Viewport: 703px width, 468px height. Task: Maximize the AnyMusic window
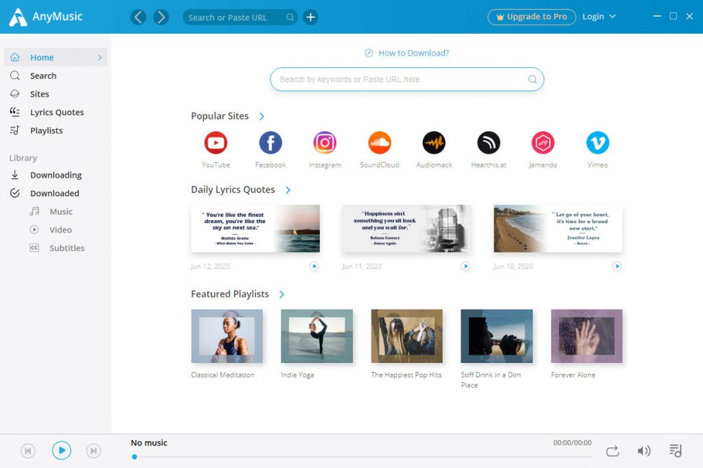(673, 16)
